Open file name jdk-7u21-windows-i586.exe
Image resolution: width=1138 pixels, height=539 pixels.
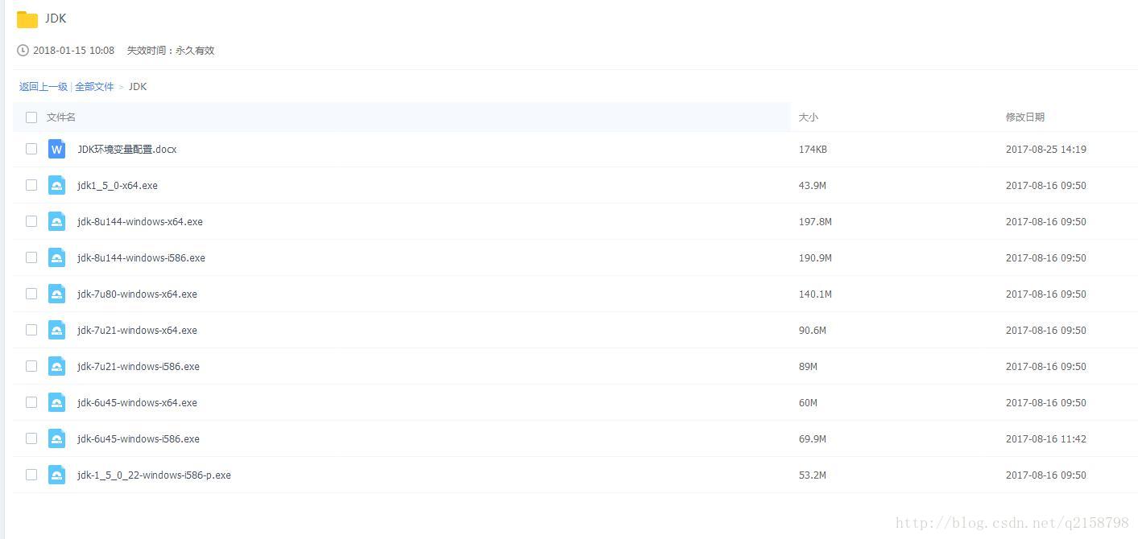[x=139, y=367]
